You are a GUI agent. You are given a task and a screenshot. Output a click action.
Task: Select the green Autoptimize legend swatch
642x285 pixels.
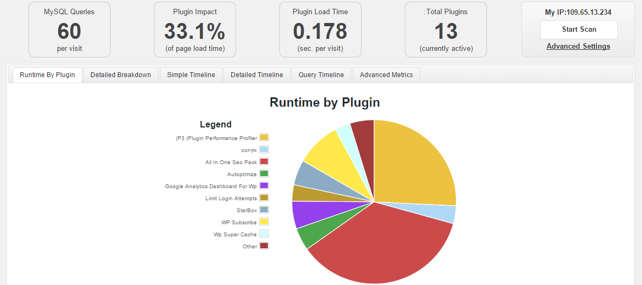[x=264, y=174]
